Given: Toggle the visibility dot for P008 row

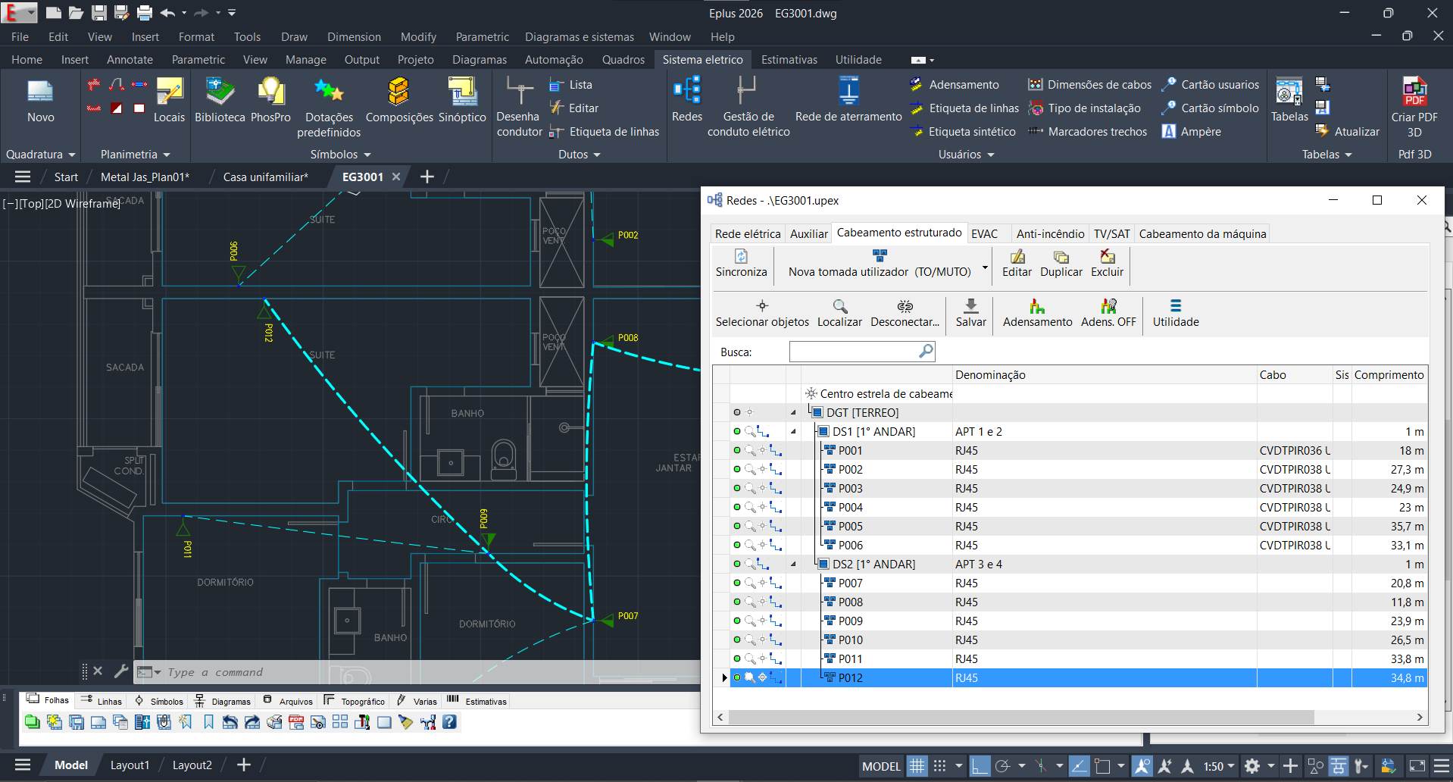Looking at the screenshot, I should point(737,602).
